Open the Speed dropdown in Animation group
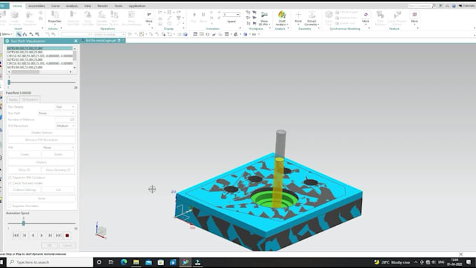This screenshot has width=476, height=268. (x=231, y=14)
